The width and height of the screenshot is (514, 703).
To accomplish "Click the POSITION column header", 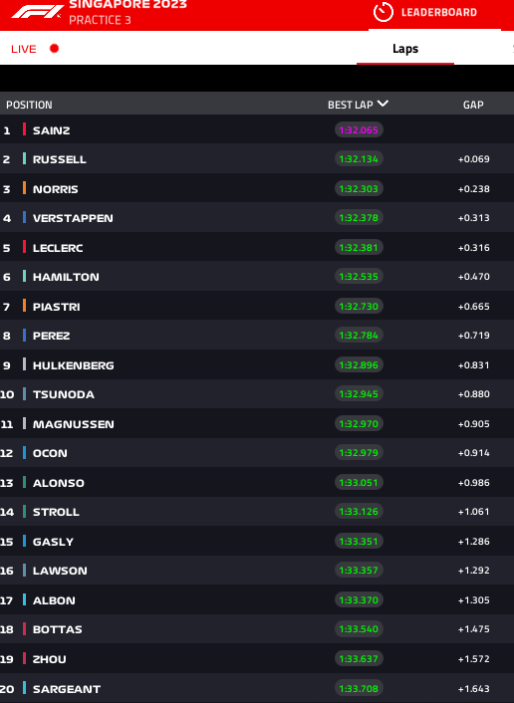I will (29, 105).
